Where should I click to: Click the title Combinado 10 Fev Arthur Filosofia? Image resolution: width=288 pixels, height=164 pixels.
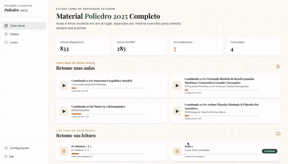pos(221,106)
